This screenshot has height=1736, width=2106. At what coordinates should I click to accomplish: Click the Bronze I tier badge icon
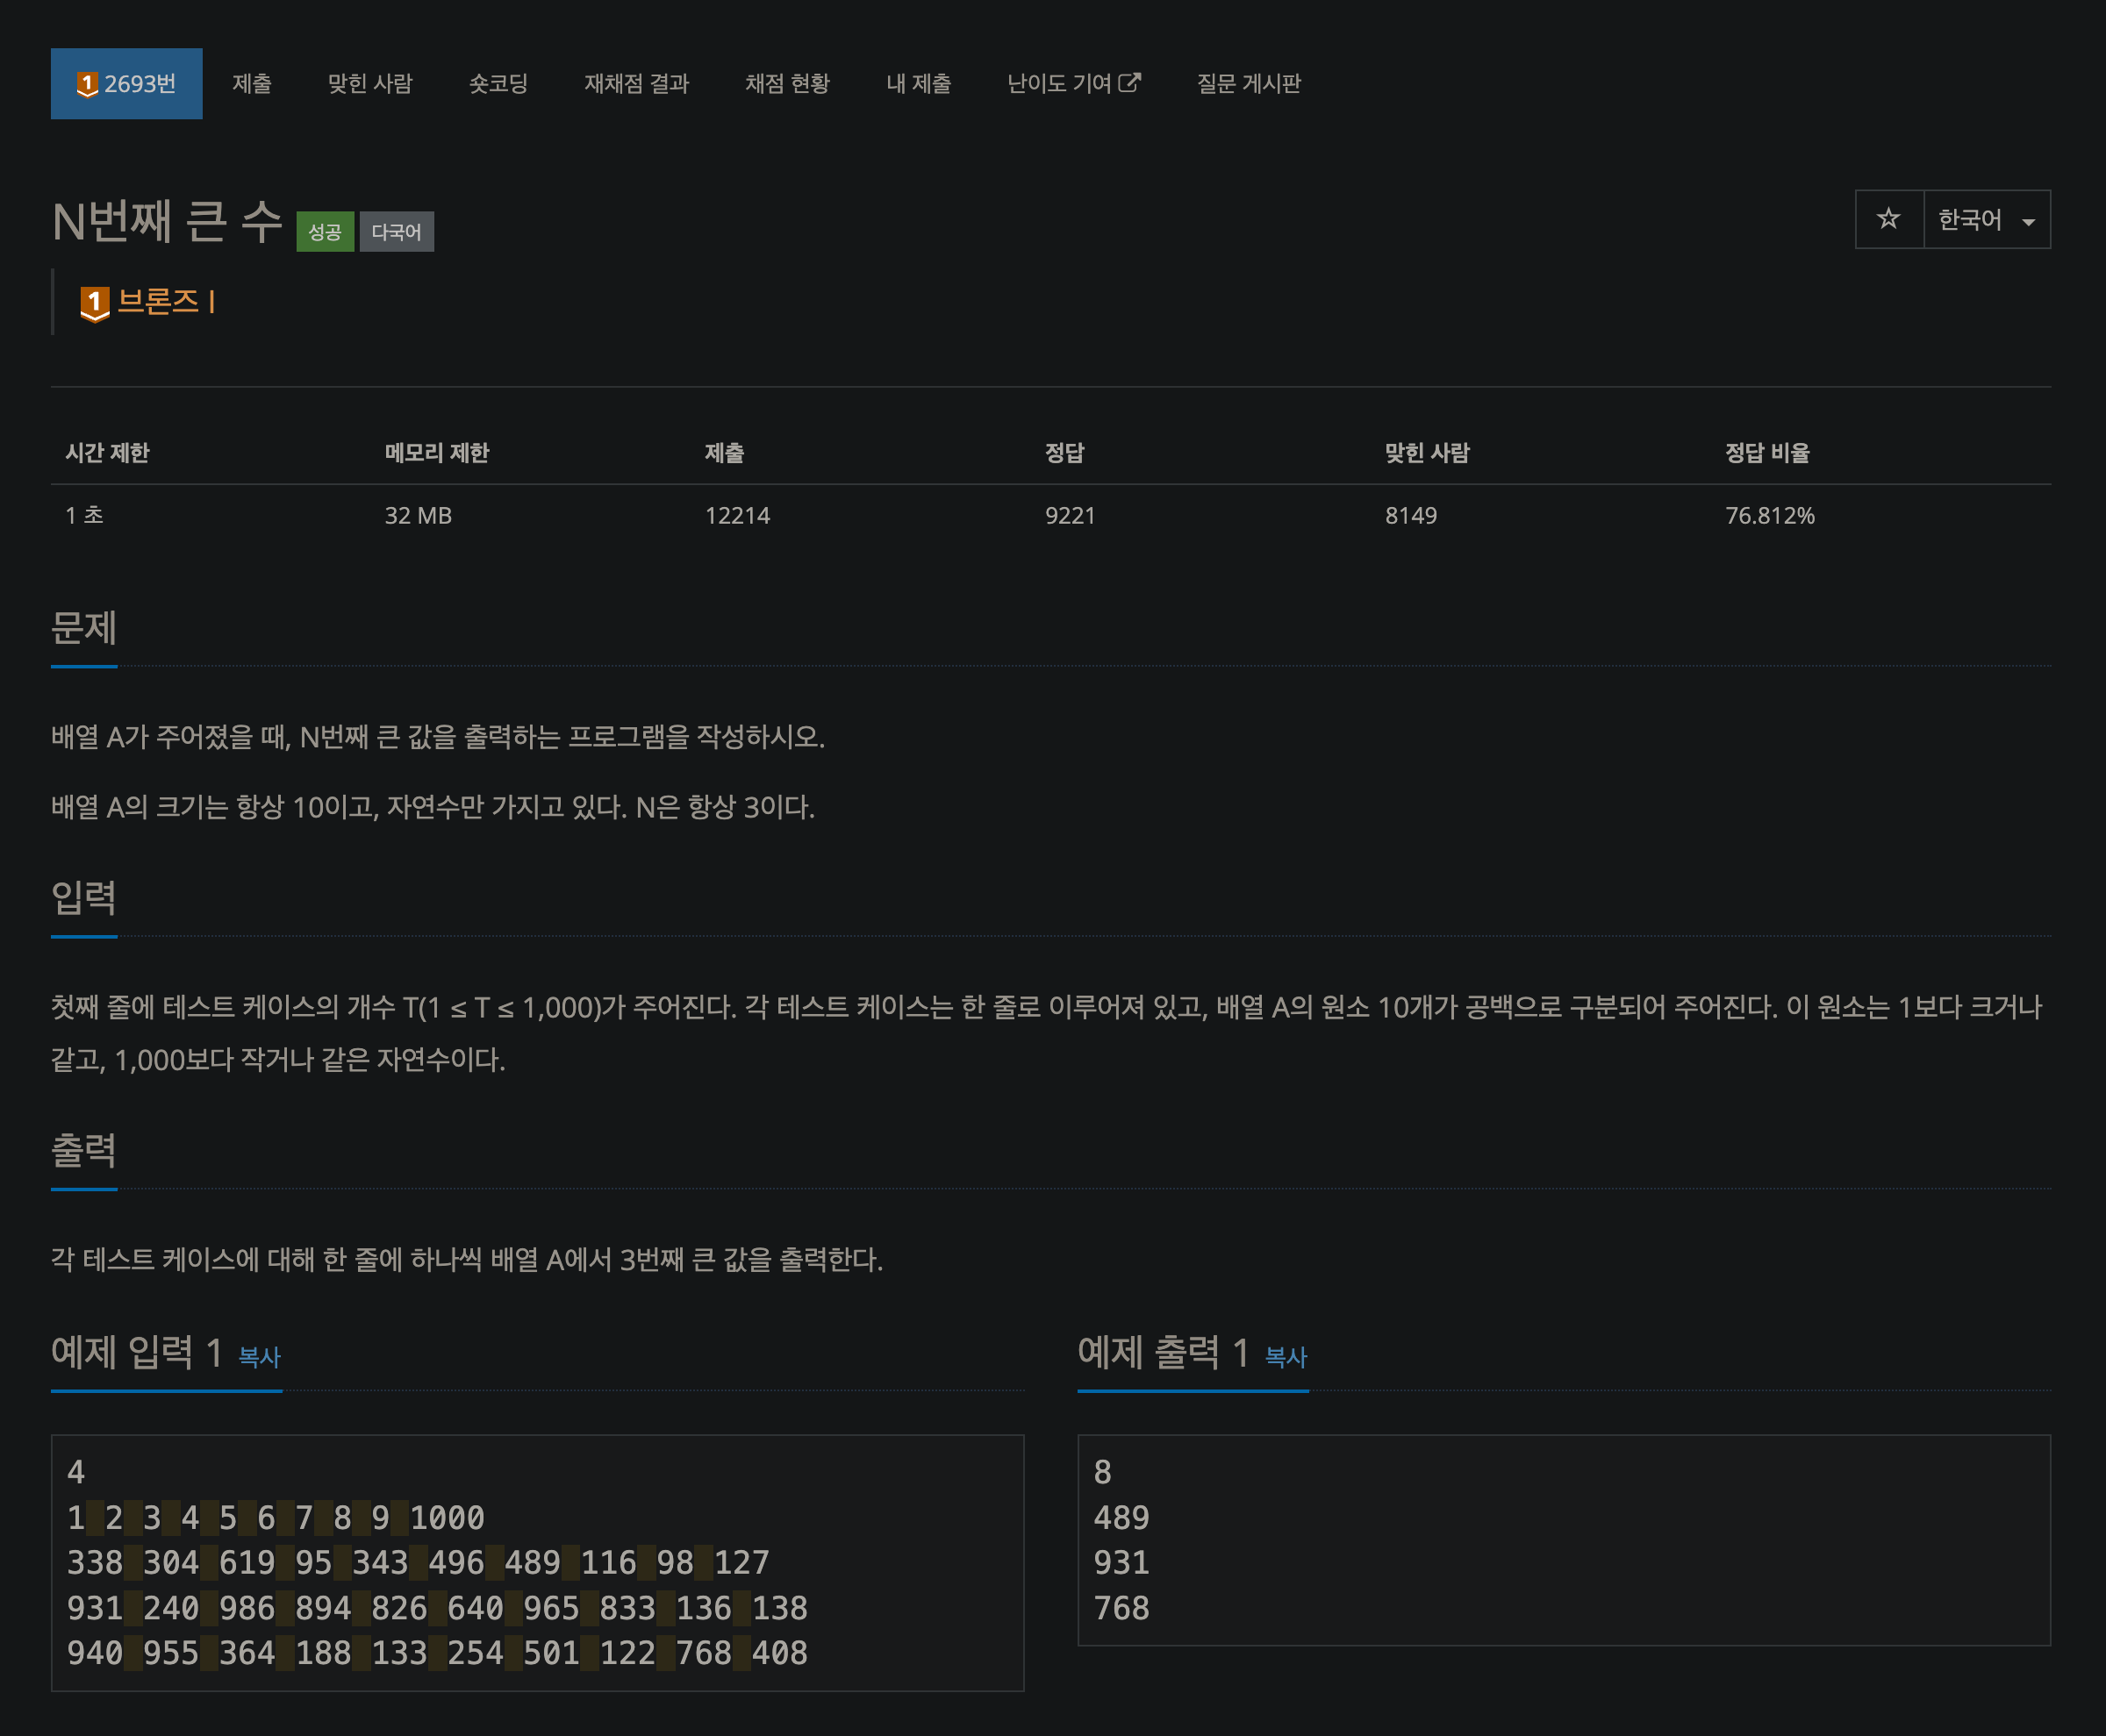[x=94, y=302]
